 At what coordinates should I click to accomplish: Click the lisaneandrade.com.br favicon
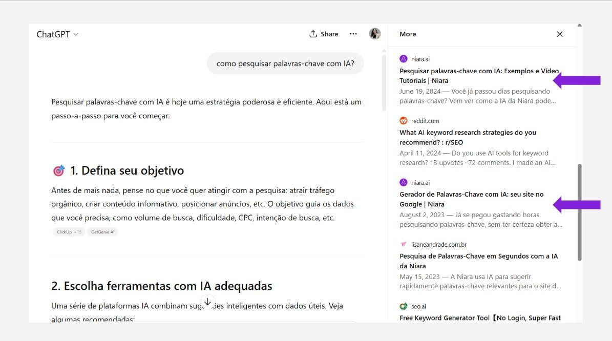pos(404,245)
